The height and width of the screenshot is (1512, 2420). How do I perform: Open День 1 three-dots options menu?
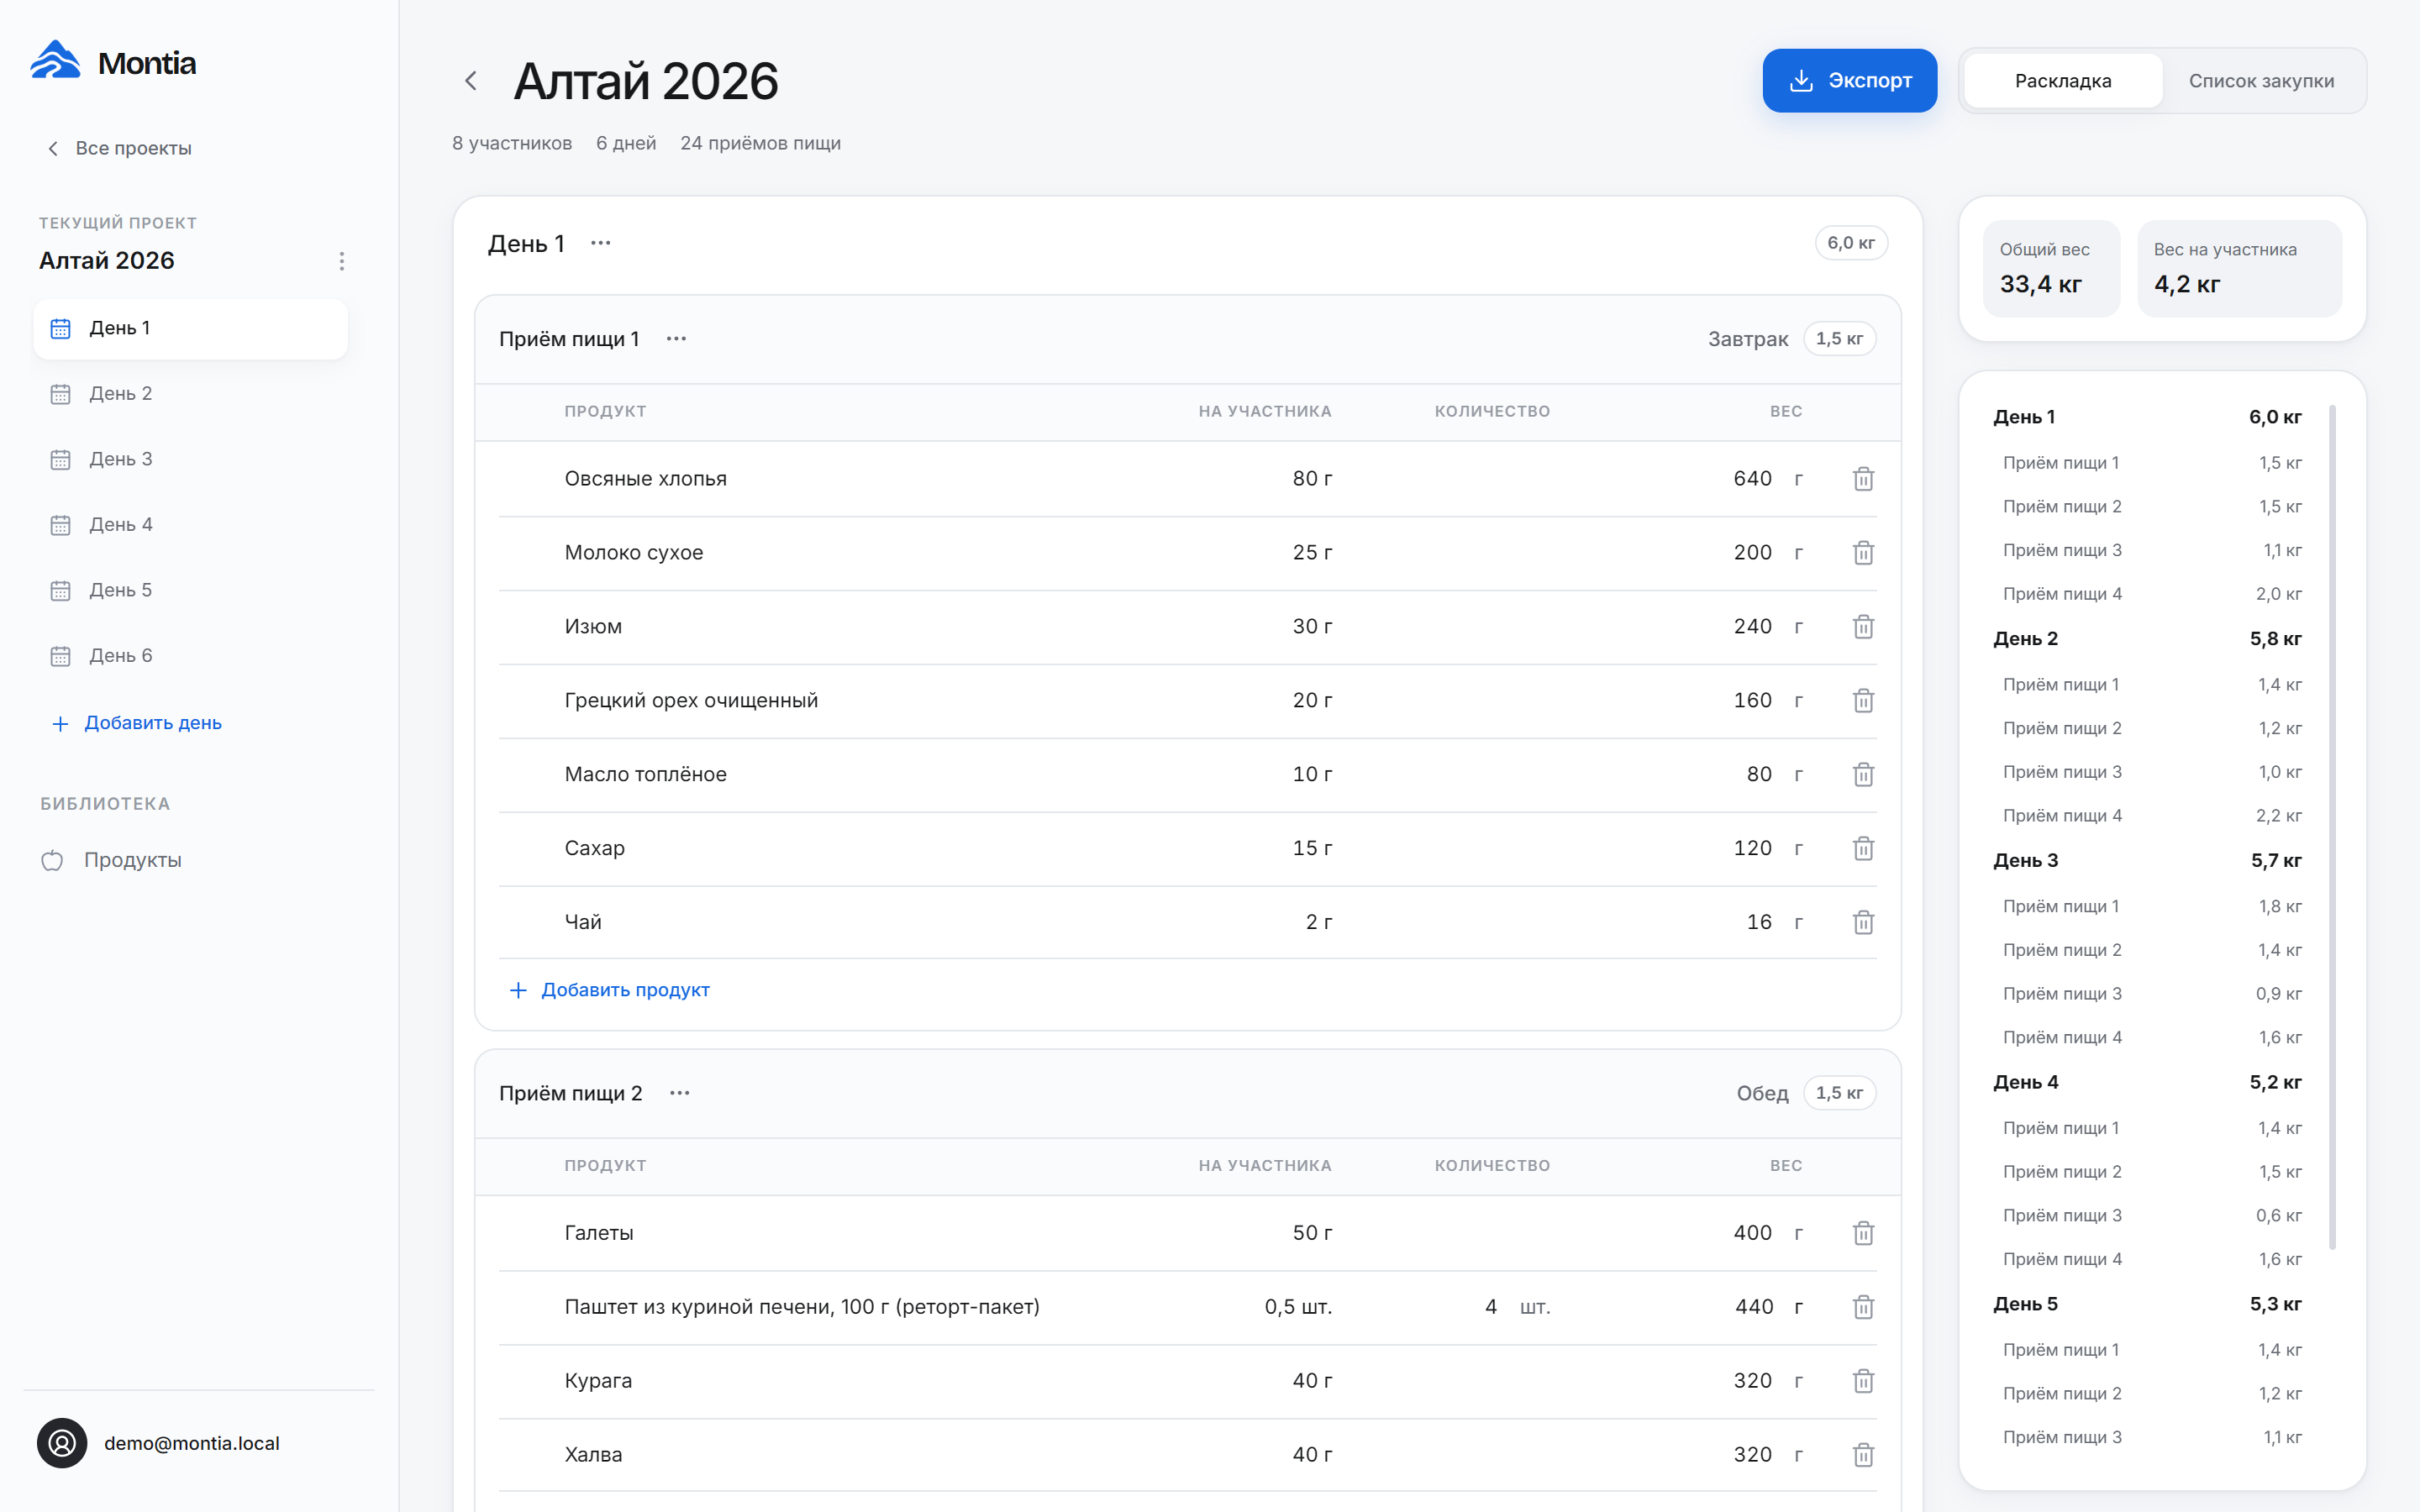click(600, 243)
